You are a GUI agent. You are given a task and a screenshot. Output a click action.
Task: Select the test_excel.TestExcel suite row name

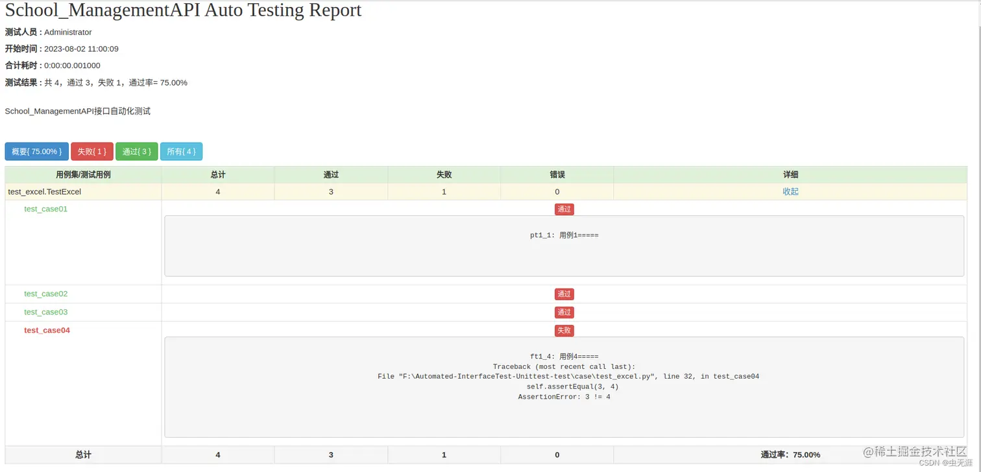(x=45, y=191)
